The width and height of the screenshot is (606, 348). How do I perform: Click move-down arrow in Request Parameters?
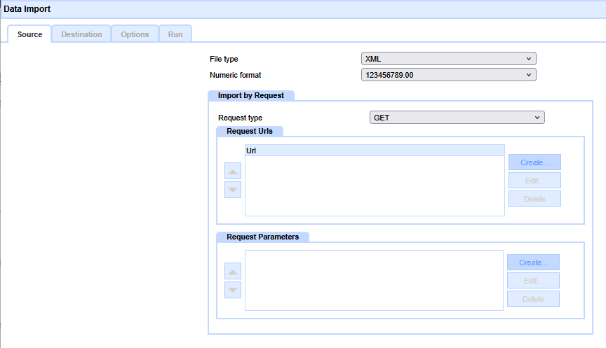pos(233,290)
